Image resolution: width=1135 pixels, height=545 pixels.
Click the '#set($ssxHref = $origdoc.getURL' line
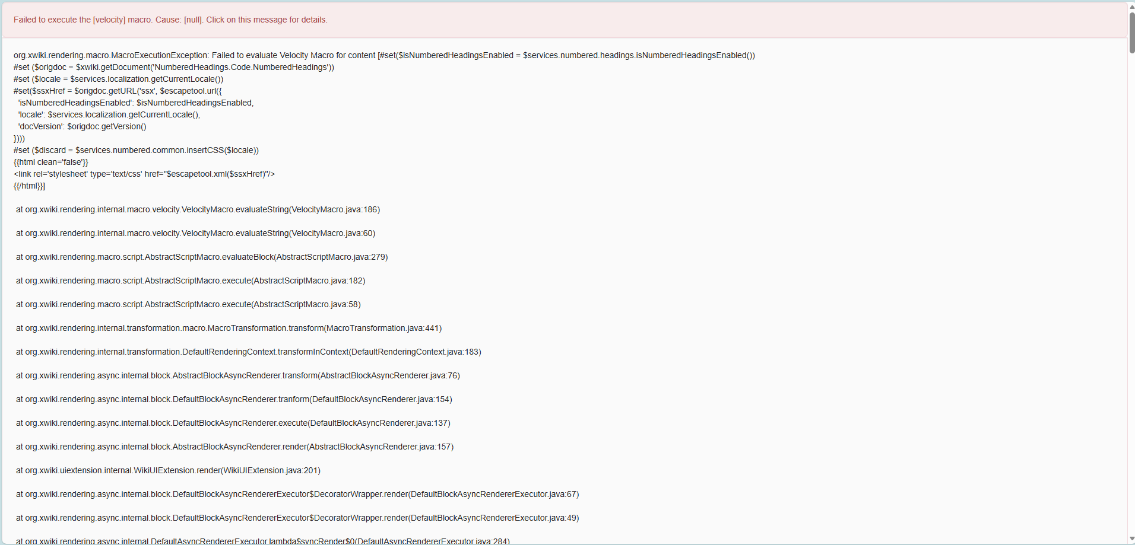[x=118, y=91]
